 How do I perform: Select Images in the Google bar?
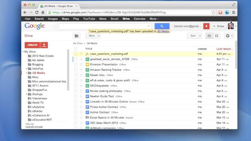pyautogui.click(x=53, y=19)
